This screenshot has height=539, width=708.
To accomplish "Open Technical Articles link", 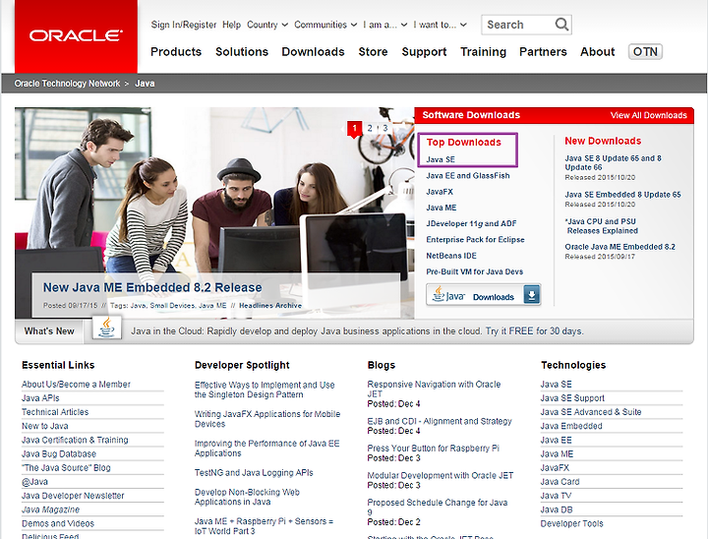I will 55,412.
